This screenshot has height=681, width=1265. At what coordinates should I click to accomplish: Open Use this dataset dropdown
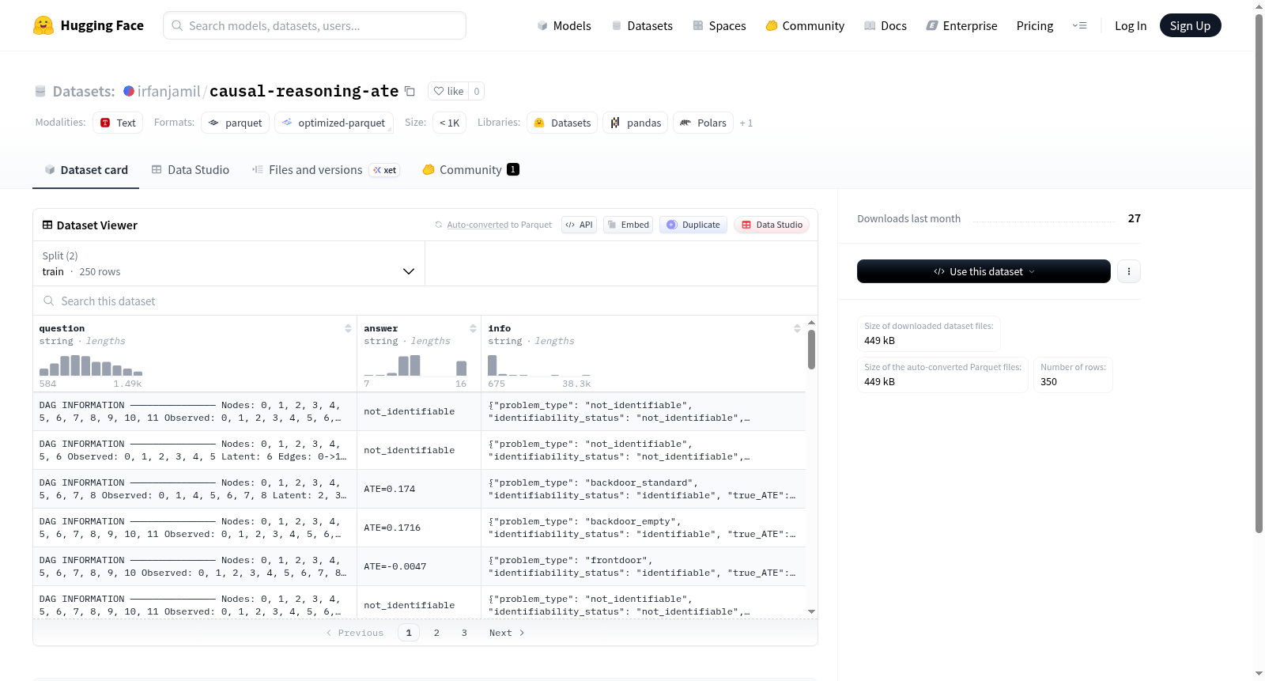pos(984,271)
